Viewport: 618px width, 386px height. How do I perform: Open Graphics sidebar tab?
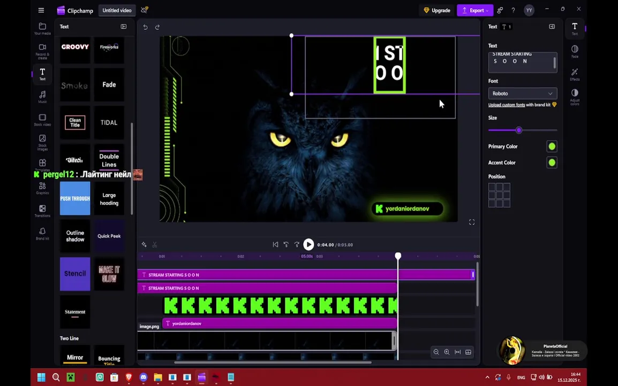pyautogui.click(x=42, y=188)
